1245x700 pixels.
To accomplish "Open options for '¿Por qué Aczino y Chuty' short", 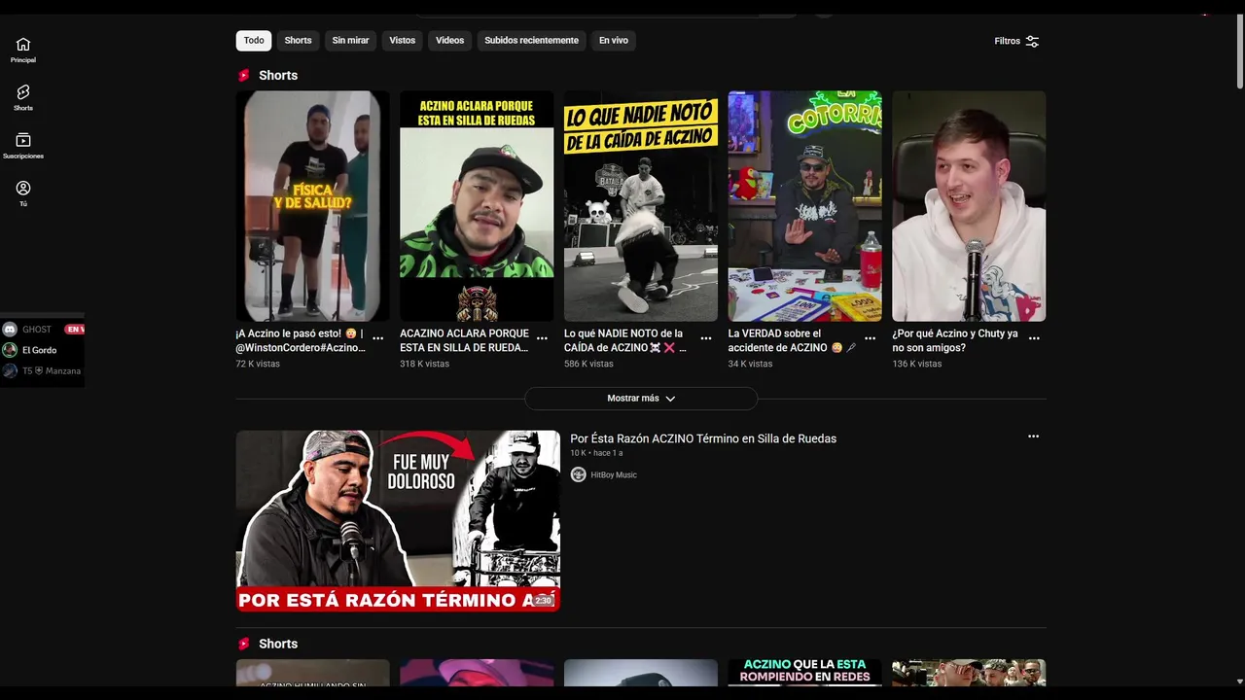I will [x=1034, y=338].
